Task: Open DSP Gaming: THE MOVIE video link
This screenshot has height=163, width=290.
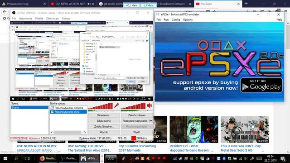Action: pyautogui.click(x=89, y=148)
